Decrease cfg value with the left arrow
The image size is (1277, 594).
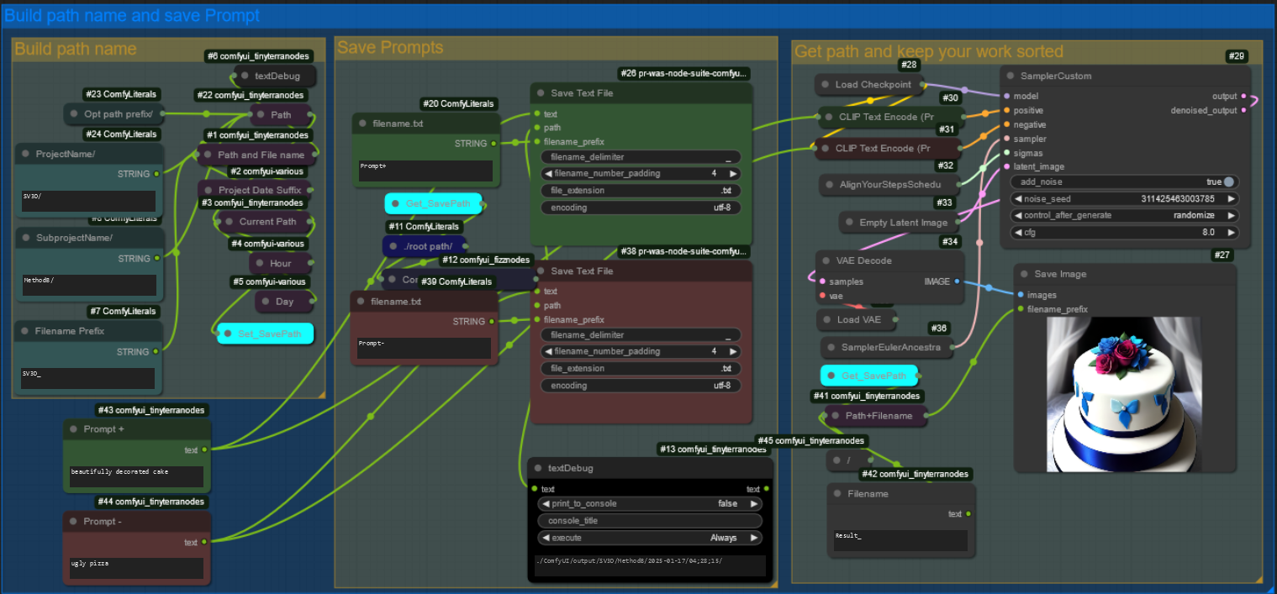(1018, 233)
